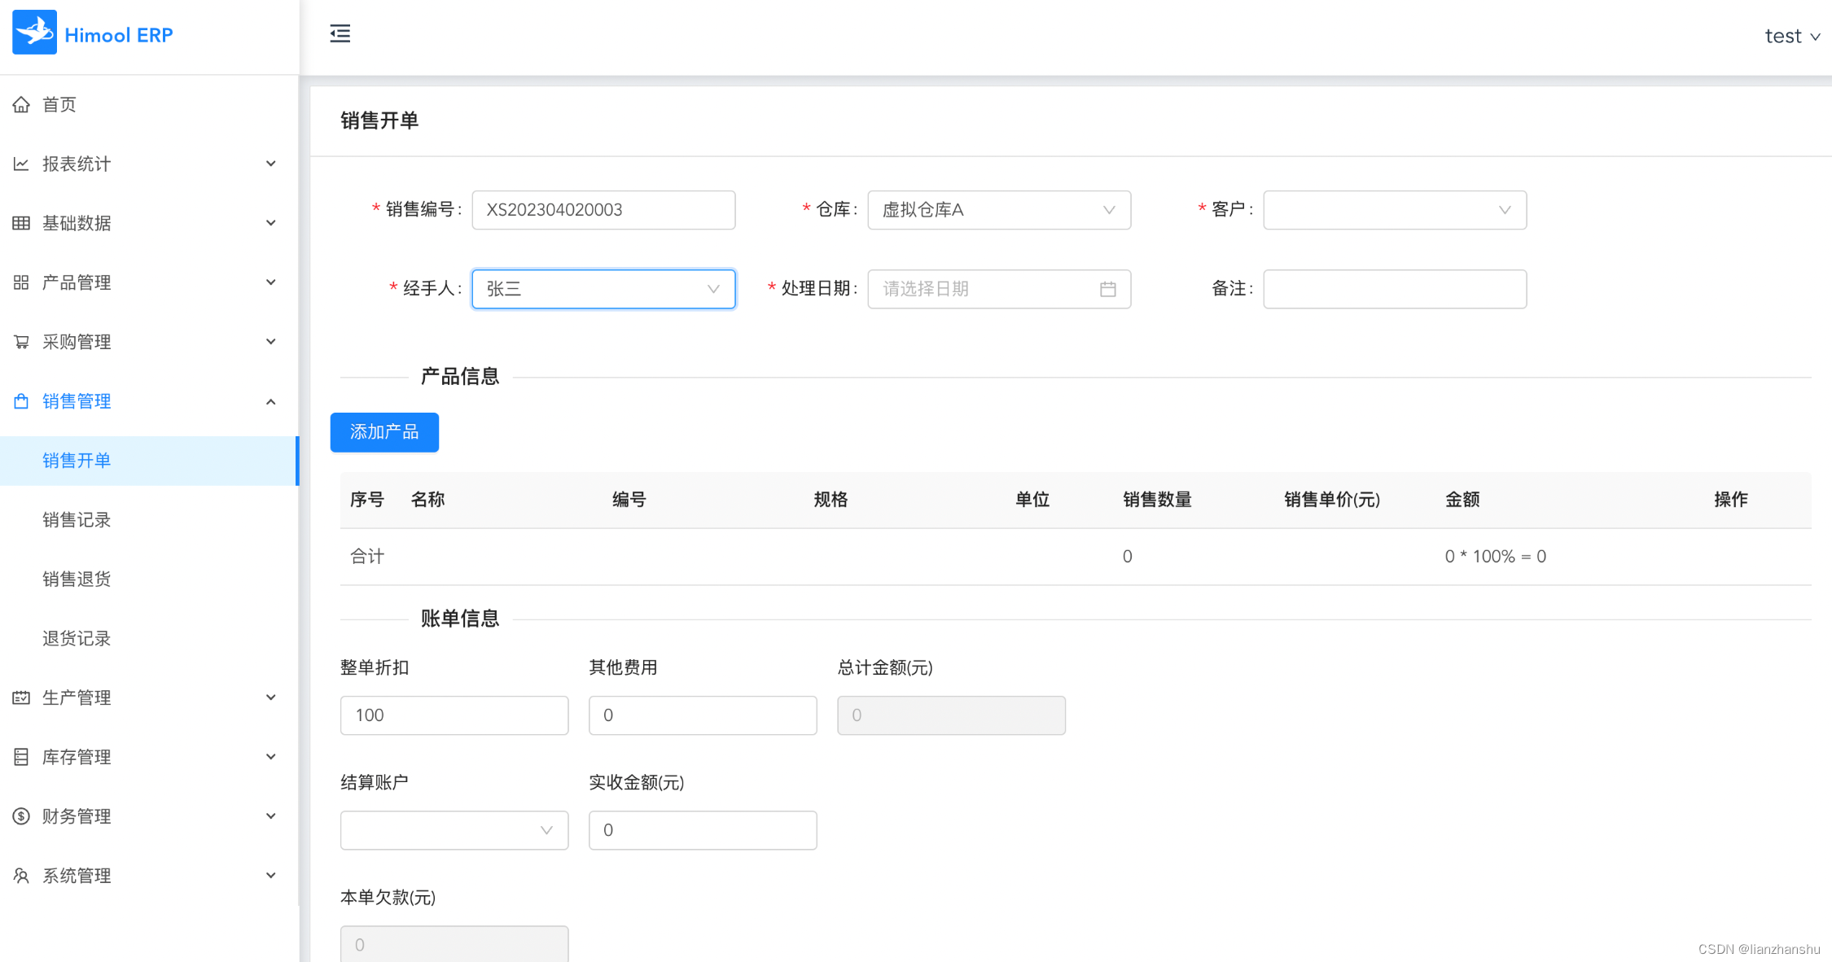Click the bag icon beside 销售管理
Viewport: 1832px width, 962px height.
click(21, 401)
